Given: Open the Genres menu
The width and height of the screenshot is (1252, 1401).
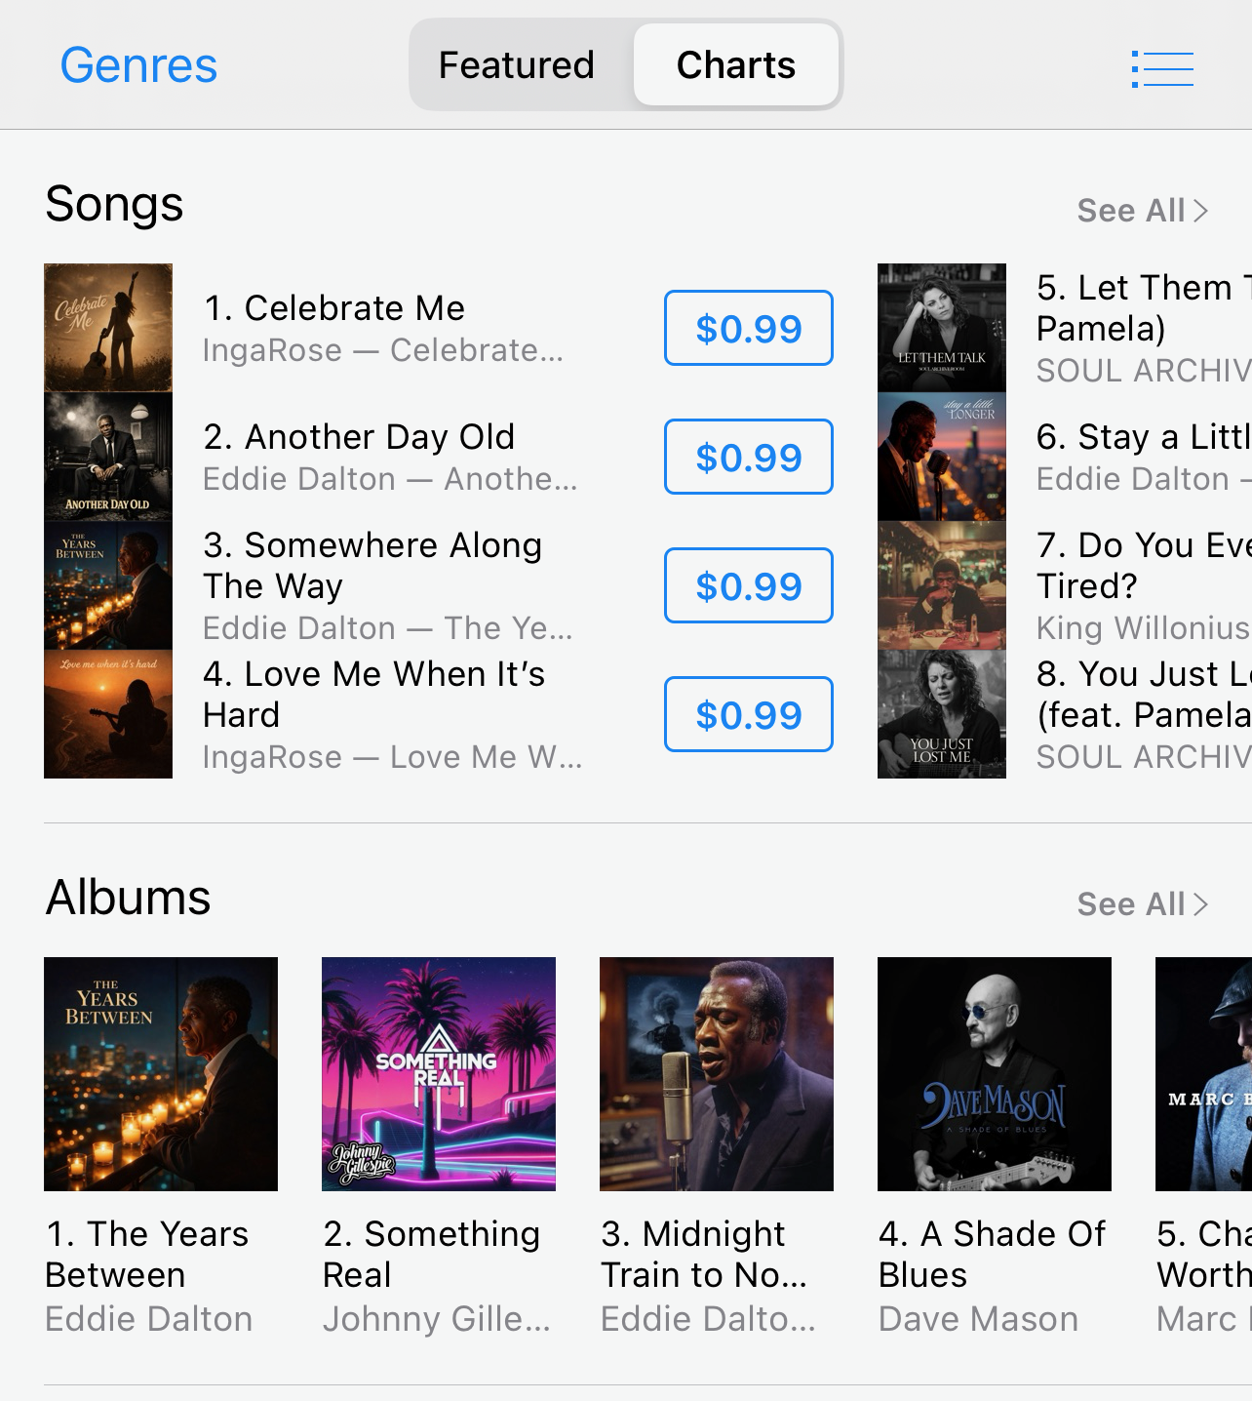Looking at the screenshot, I should (x=138, y=65).
